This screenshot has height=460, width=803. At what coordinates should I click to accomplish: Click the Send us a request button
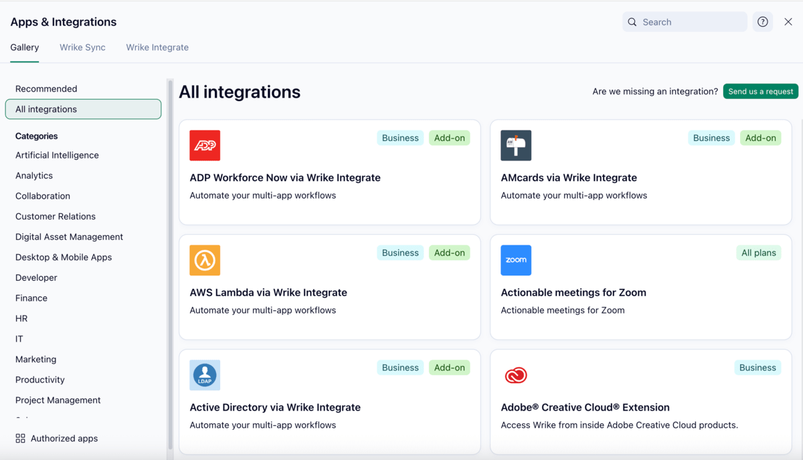760,91
